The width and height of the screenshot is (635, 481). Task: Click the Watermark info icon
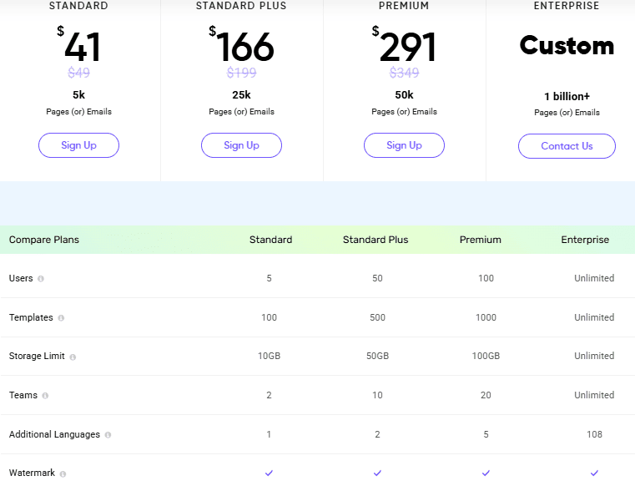tap(63, 473)
